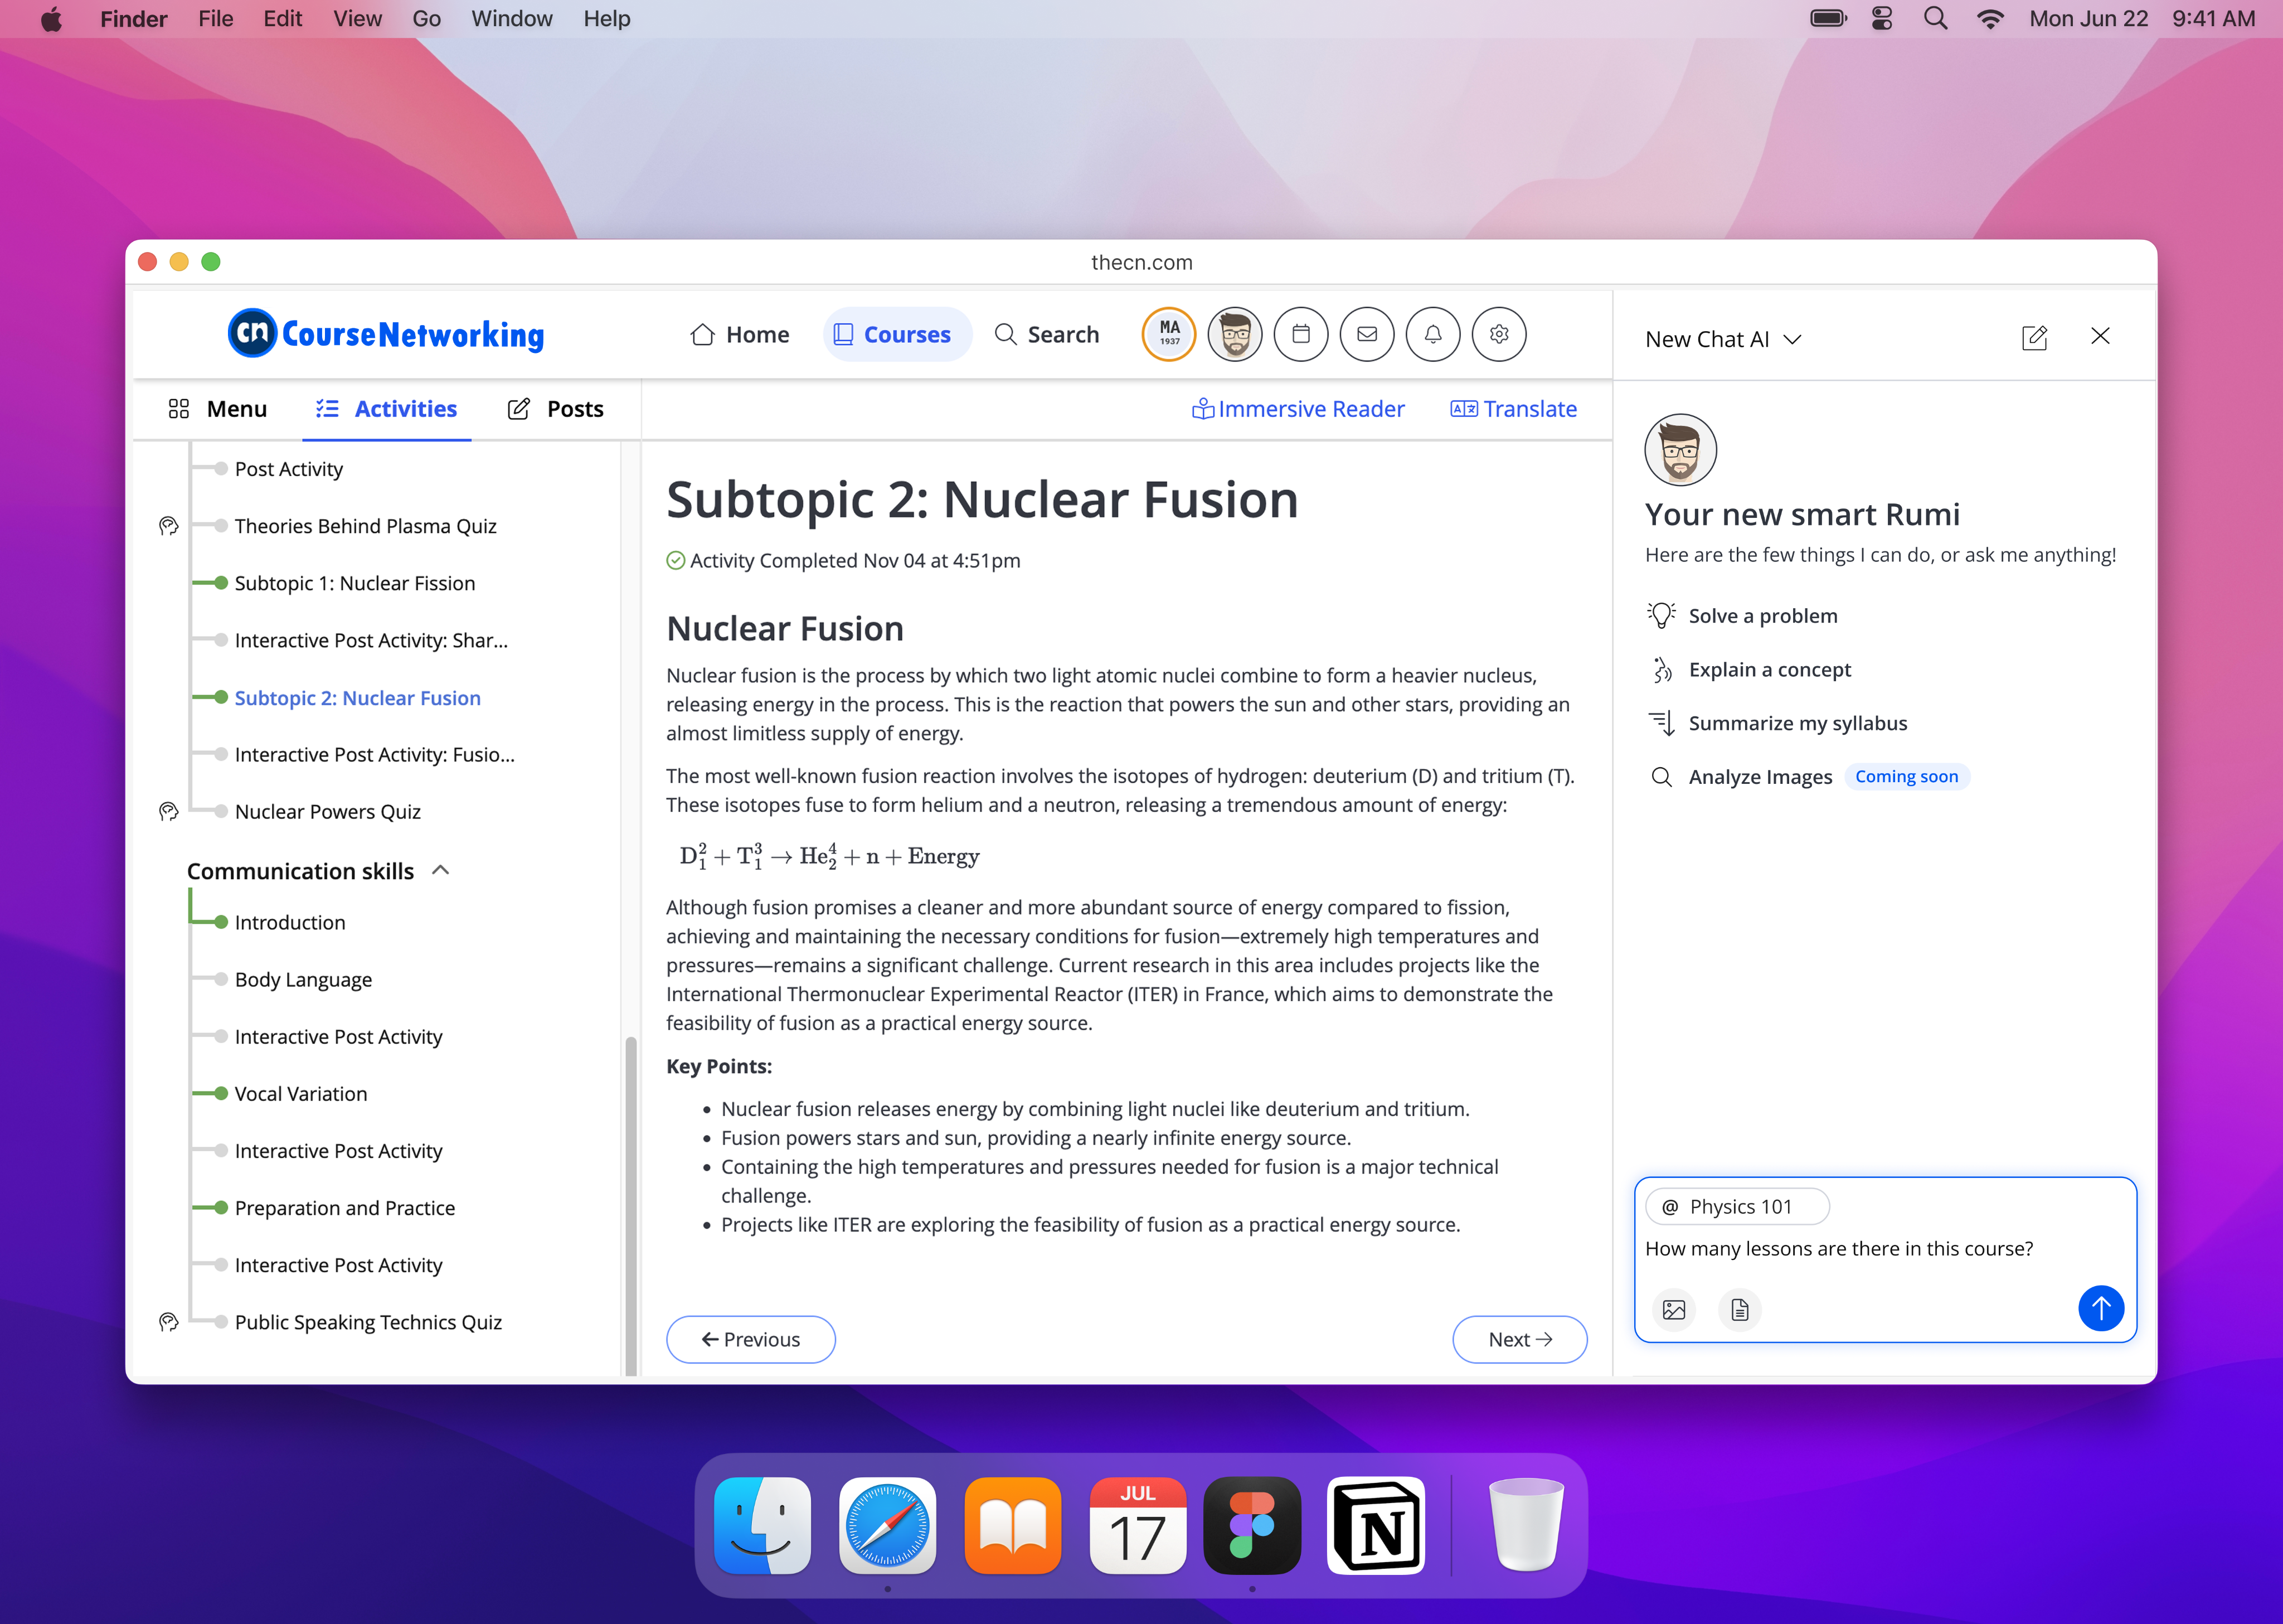Click the notifications bell icon

tap(1432, 335)
